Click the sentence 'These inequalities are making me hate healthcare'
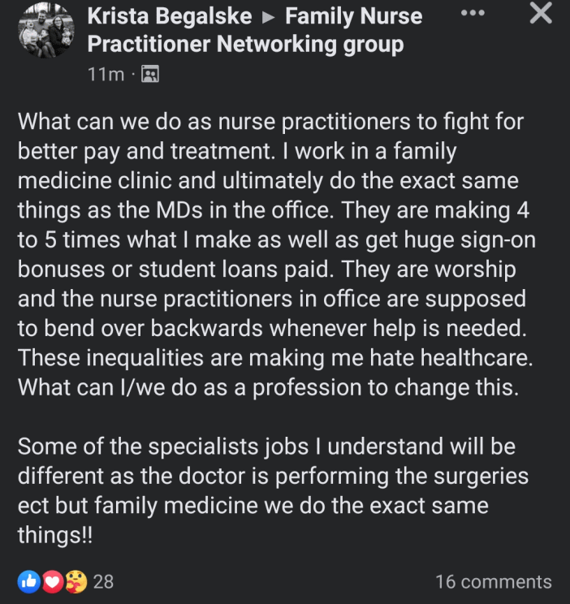The image size is (570, 604). (275, 358)
